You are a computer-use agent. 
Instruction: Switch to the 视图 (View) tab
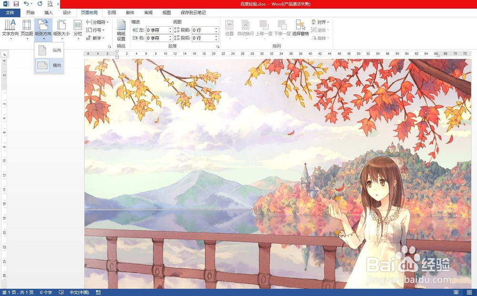click(166, 13)
